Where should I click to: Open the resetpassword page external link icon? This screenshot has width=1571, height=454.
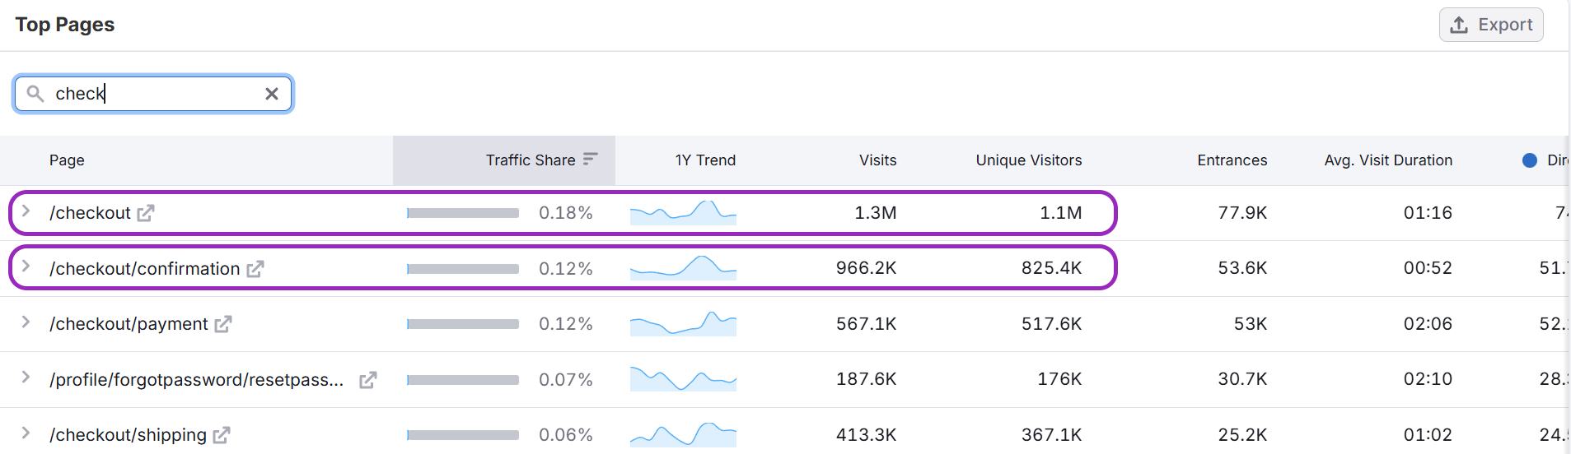(368, 380)
